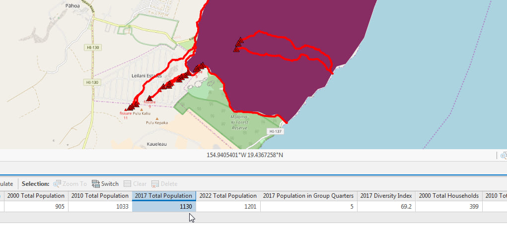Click the Malama-Ki Forest Reserve label
The height and width of the screenshot is (226, 507).
[240, 122]
